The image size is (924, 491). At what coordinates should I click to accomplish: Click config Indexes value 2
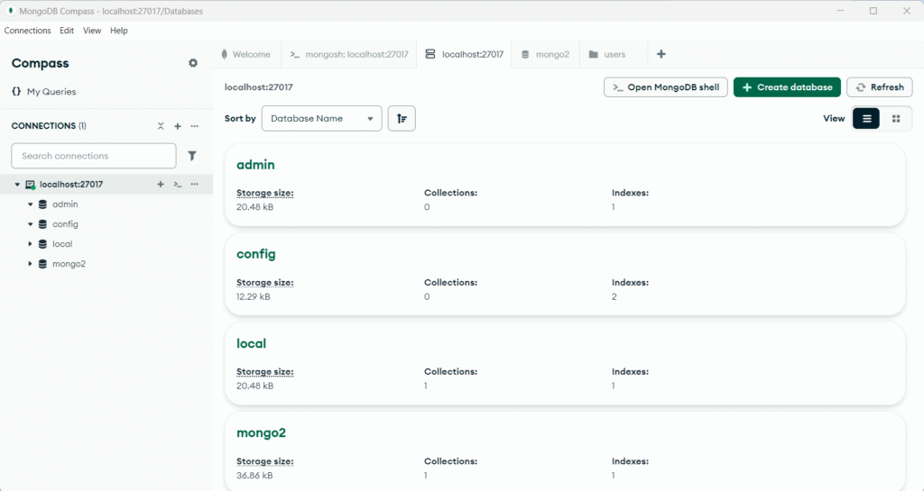(614, 296)
